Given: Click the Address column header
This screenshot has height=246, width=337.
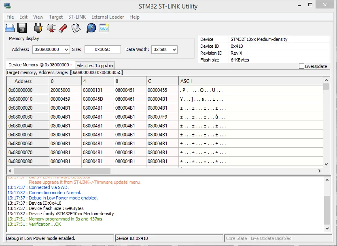Looking at the screenshot, I should pyautogui.click(x=28, y=81).
